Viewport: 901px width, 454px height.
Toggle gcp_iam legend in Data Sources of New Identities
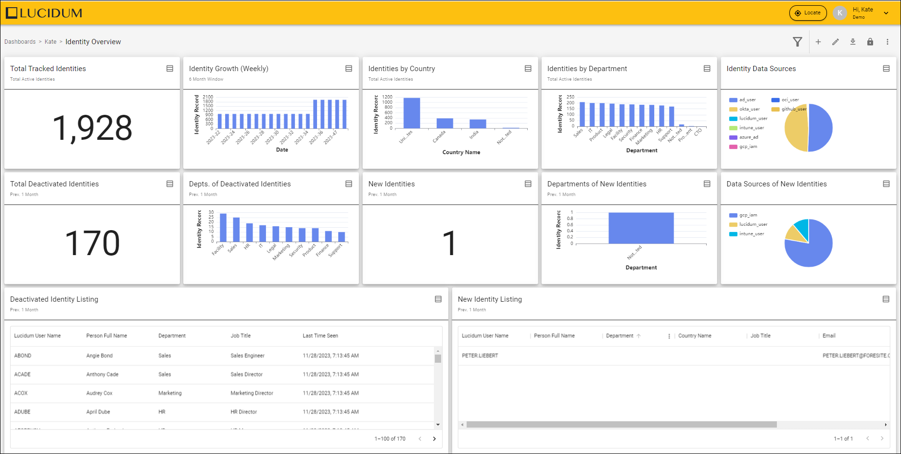(x=743, y=215)
